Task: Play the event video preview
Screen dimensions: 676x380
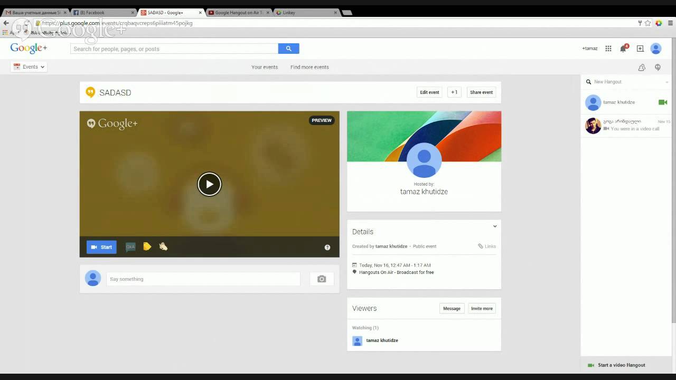Action: point(209,184)
